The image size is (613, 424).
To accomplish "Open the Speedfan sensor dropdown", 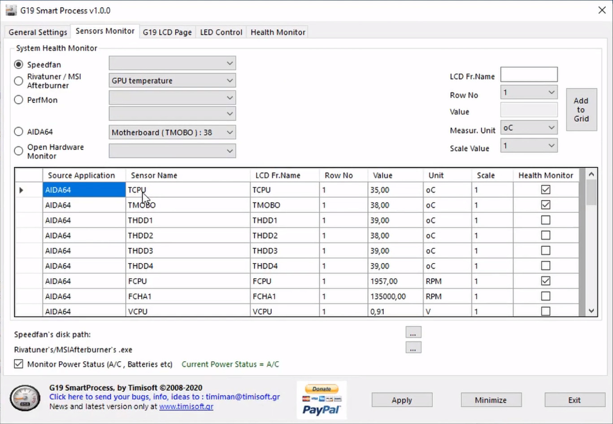I will pyautogui.click(x=172, y=63).
